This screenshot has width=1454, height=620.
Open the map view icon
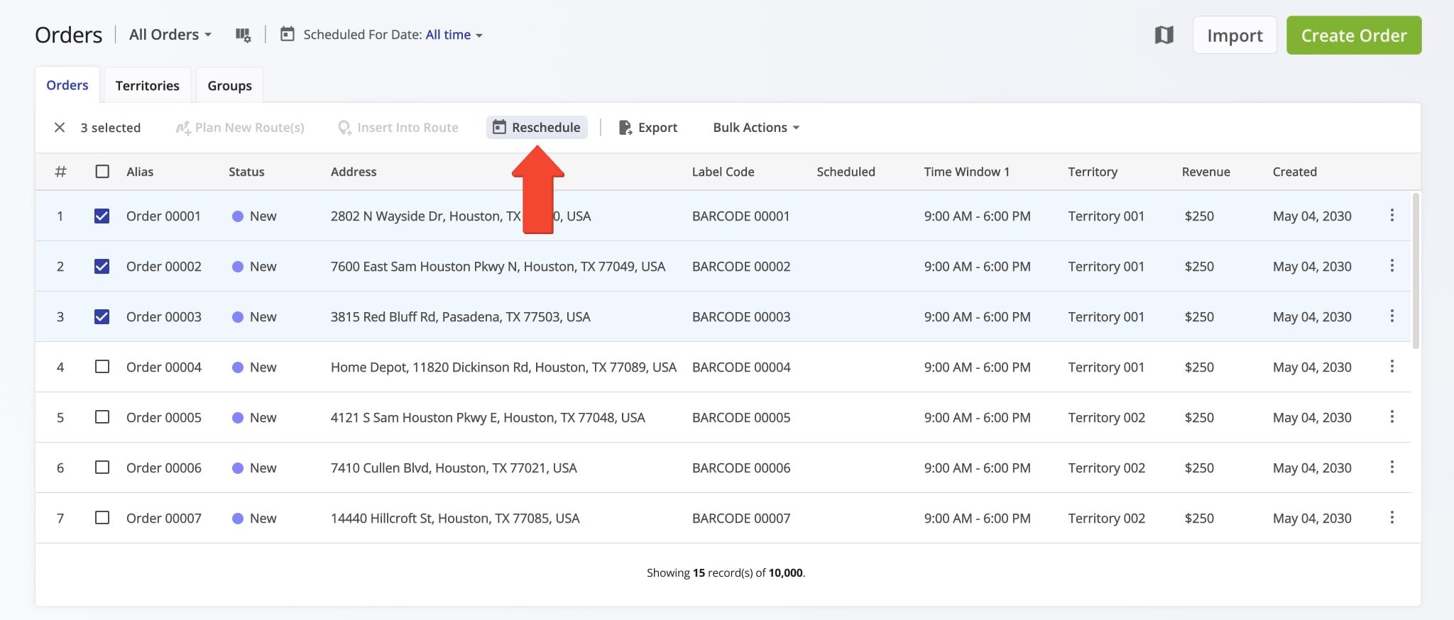(x=1164, y=35)
